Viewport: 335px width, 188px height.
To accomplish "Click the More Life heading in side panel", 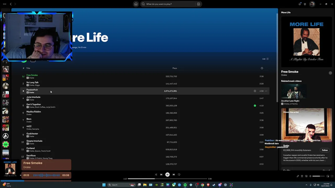I will coord(286,12).
